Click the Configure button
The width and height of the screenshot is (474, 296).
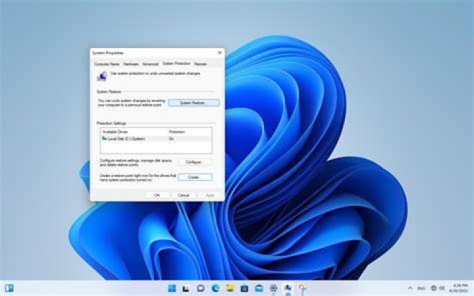[195, 162]
